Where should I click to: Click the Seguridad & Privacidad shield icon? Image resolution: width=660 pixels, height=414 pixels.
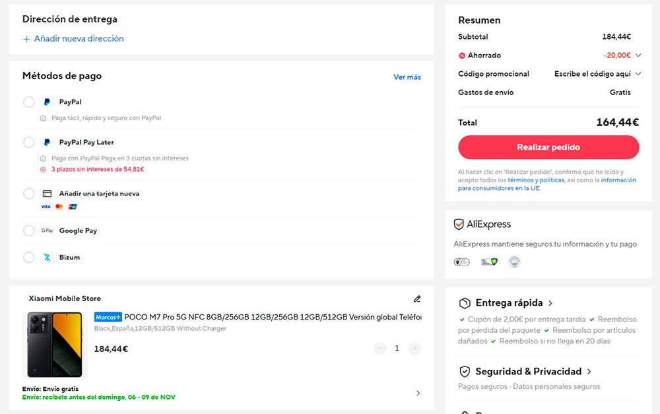coord(465,371)
